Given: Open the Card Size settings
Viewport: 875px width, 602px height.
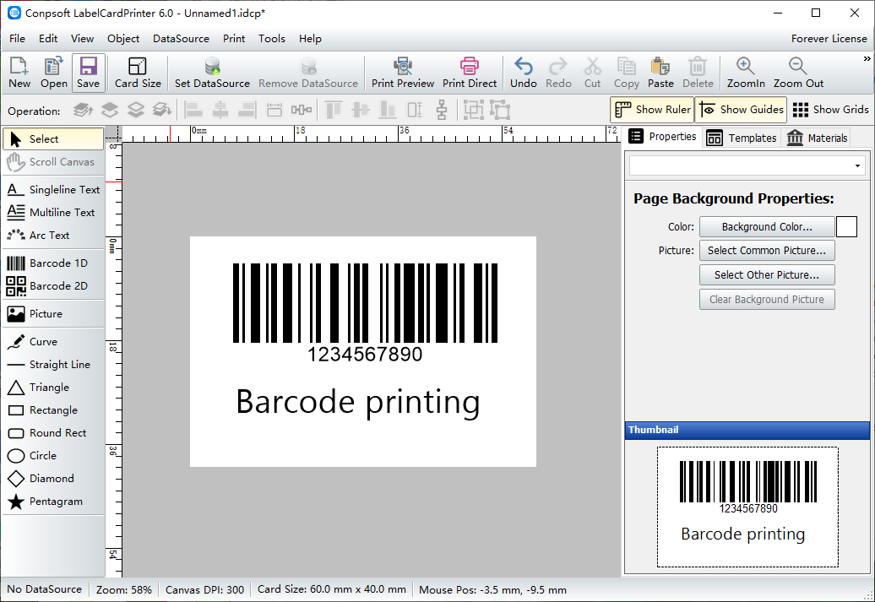Looking at the screenshot, I should [138, 73].
